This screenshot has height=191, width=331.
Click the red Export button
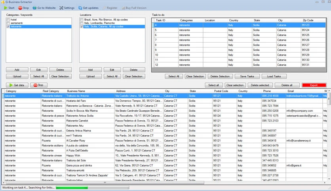click(314, 85)
